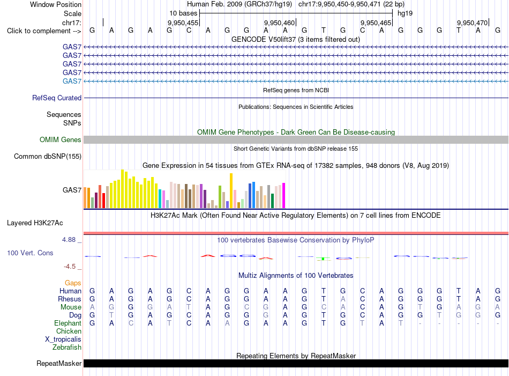Open the light-blue GAS7 transcript label
Viewport: 509px width, 376px height.
click(x=72, y=81)
